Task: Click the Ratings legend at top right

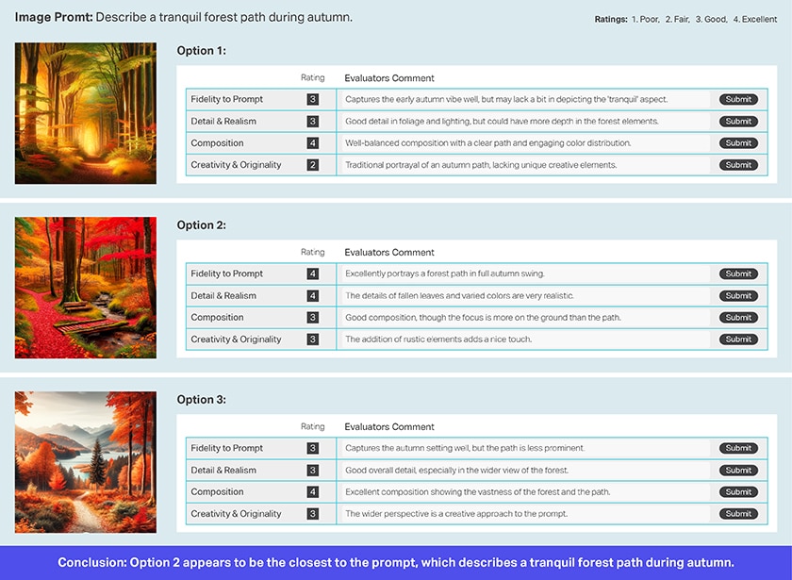Action: click(685, 19)
